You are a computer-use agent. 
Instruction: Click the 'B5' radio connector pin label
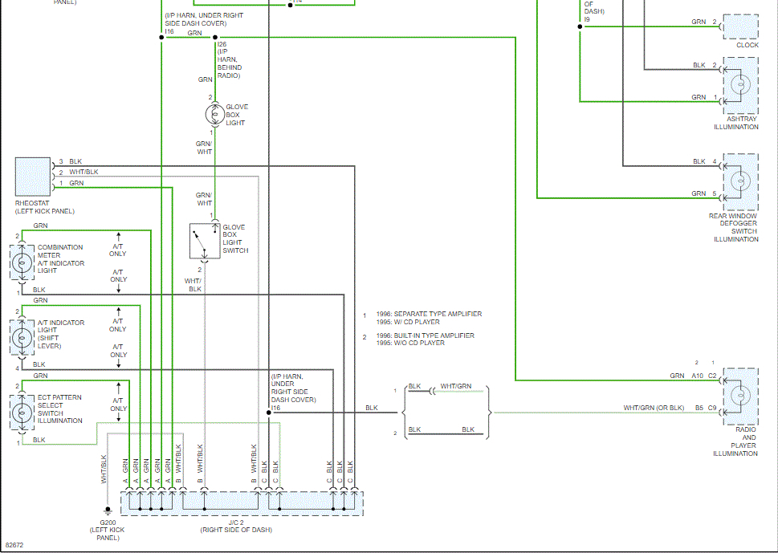coord(699,408)
